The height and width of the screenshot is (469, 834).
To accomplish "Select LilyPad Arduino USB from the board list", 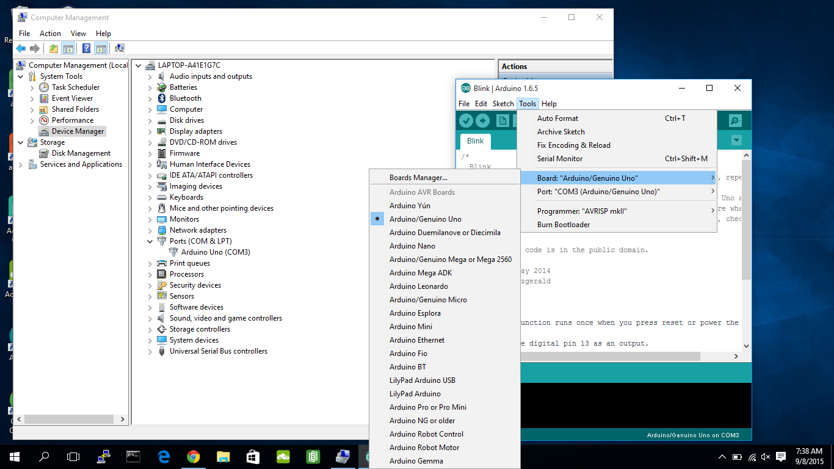I will point(444,380).
